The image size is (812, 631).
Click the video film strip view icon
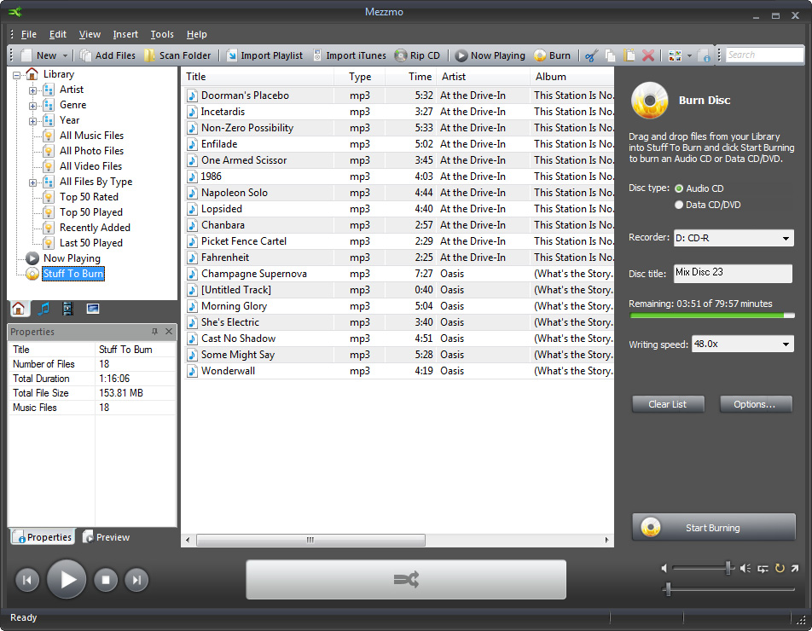point(68,309)
